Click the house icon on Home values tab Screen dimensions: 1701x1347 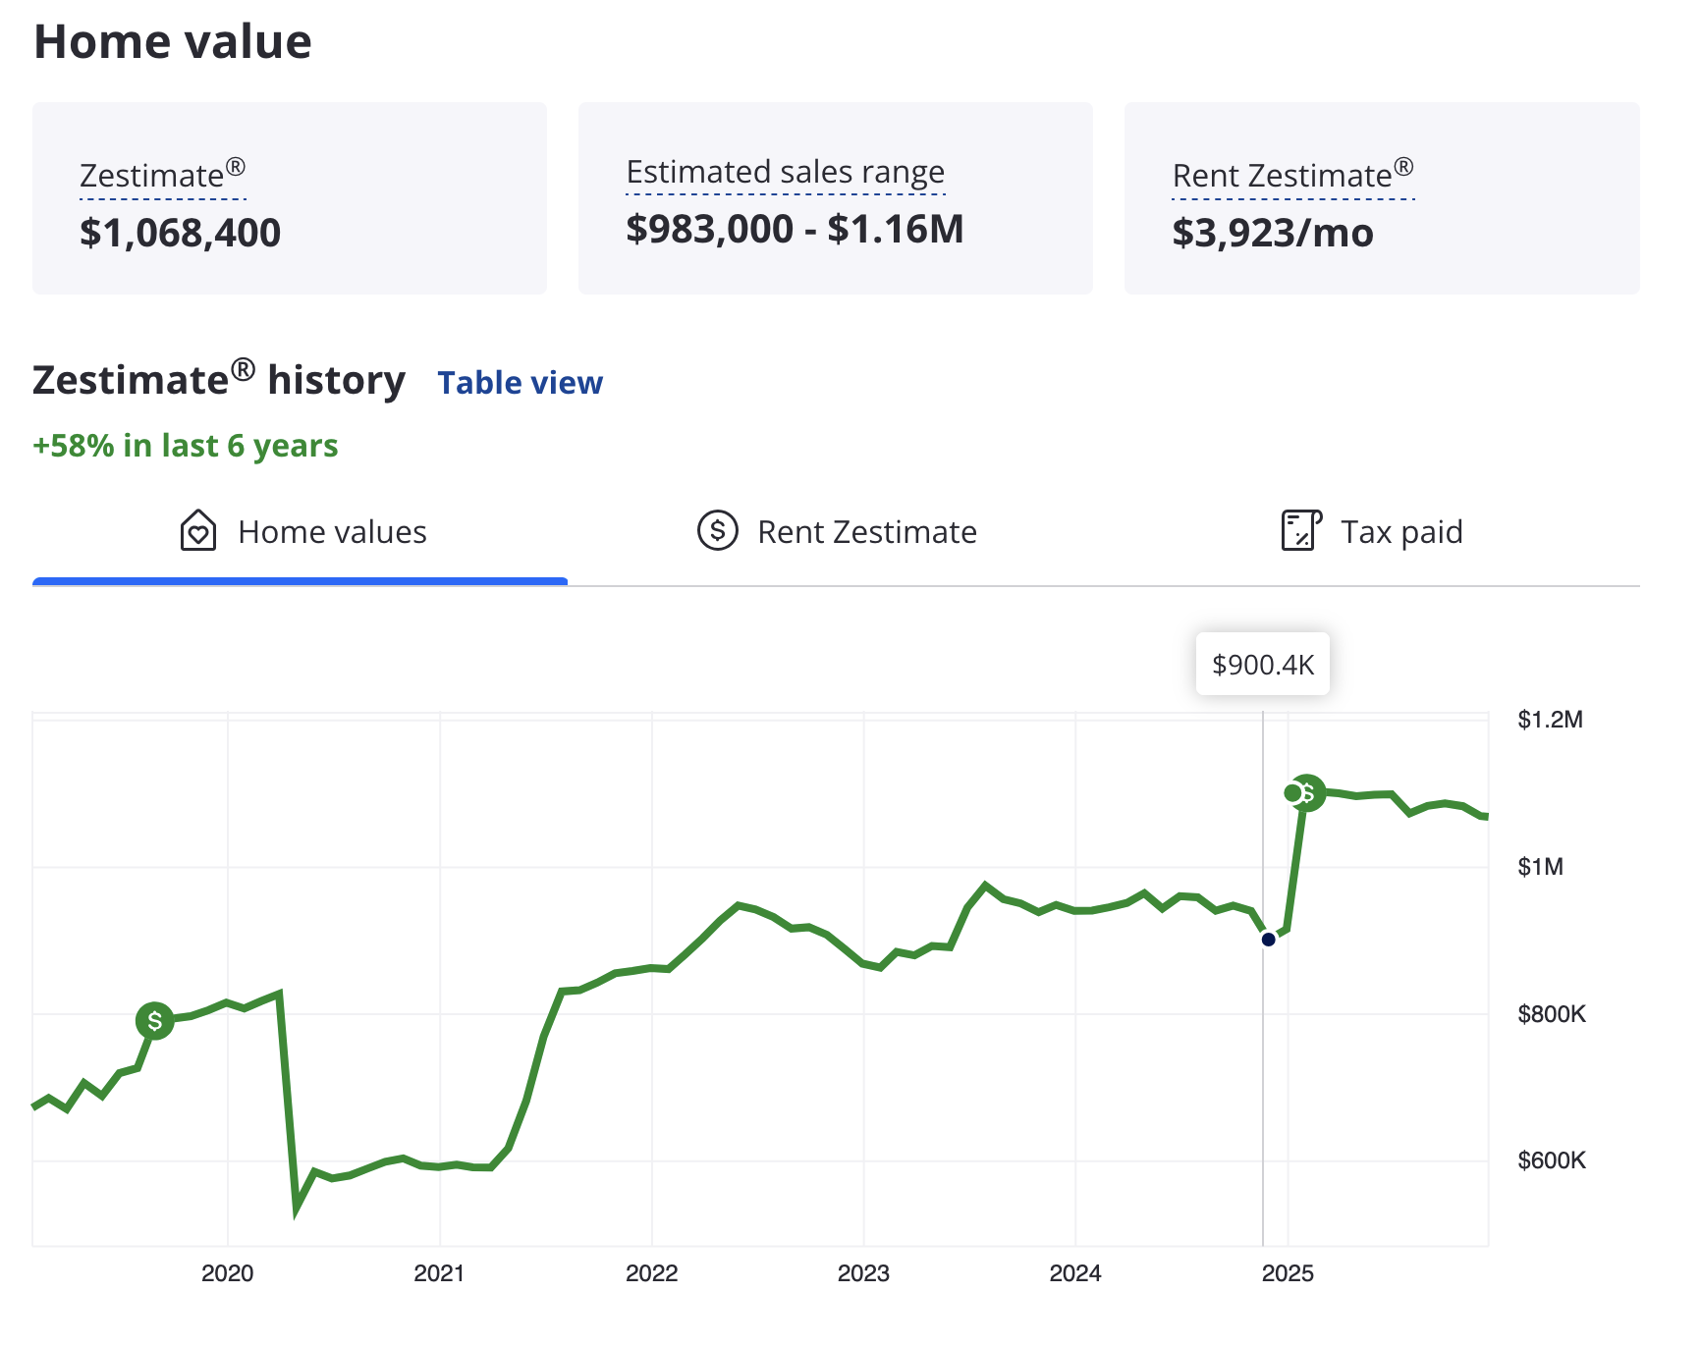(197, 531)
